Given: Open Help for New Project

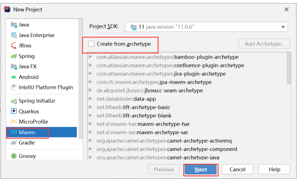Looking at the screenshot, I should [x=274, y=169].
